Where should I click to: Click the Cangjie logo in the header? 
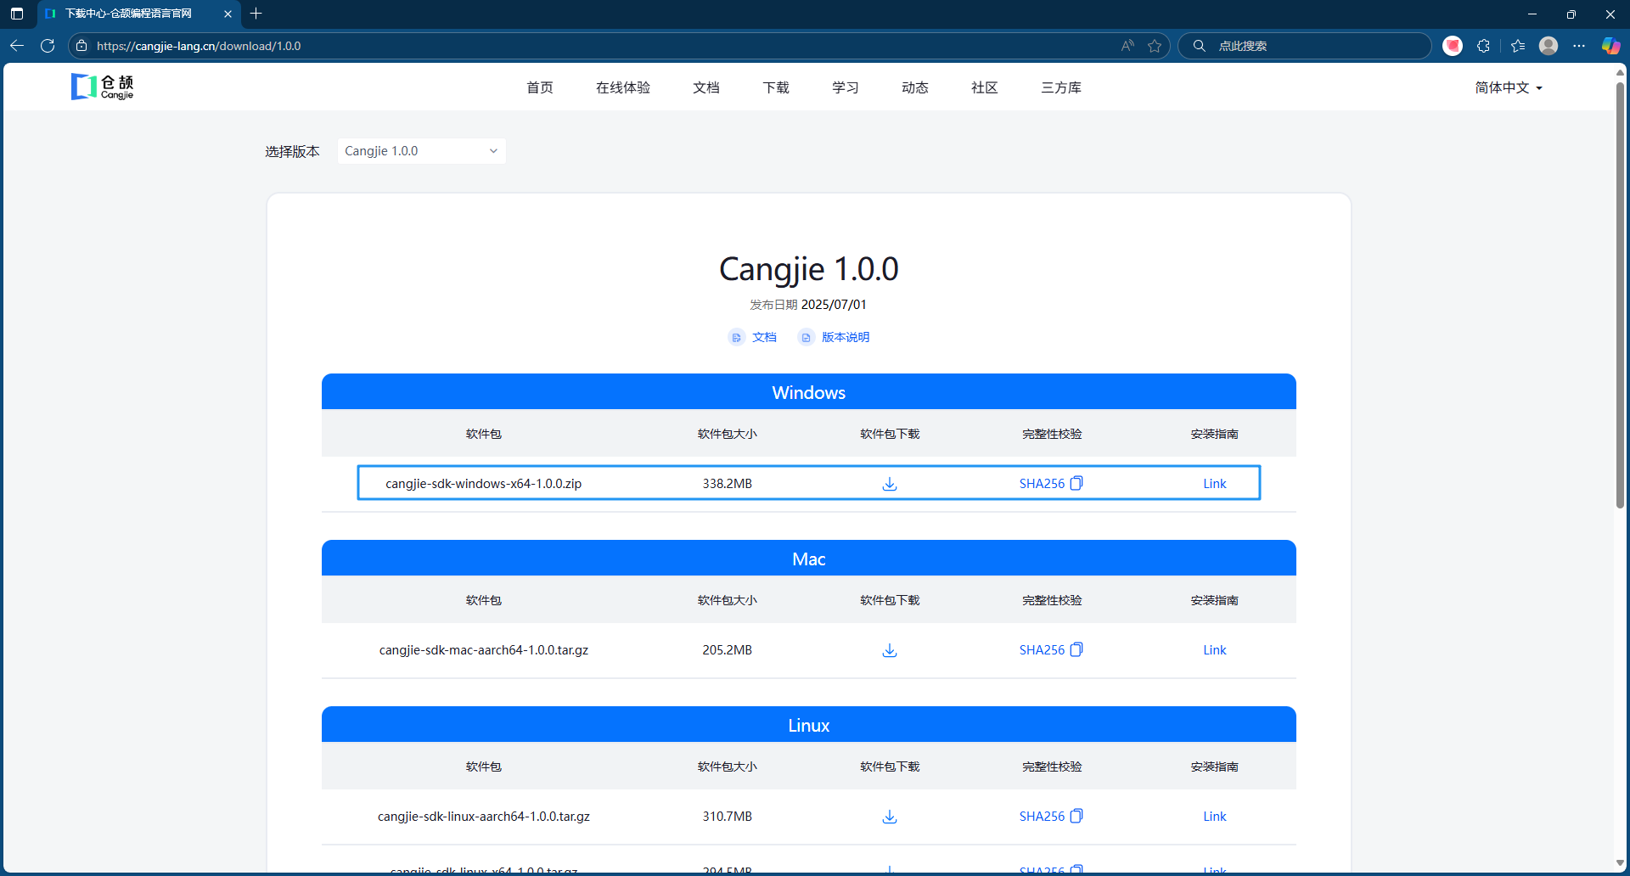tap(103, 87)
